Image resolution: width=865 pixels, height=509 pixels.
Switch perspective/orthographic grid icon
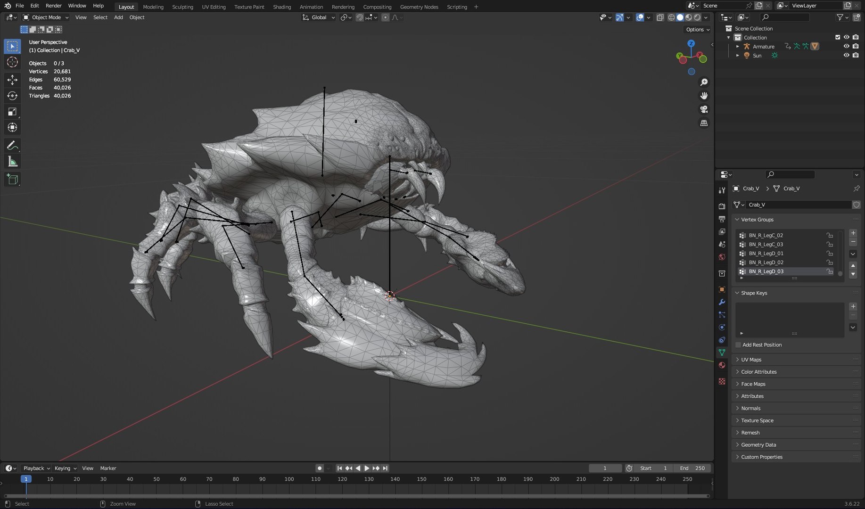[x=704, y=123]
